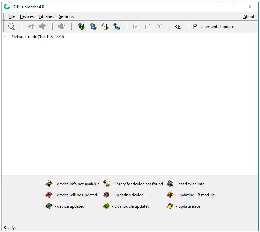Close the ROBE uploader window
This screenshot has height=232, width=260.
coord(250,7)
